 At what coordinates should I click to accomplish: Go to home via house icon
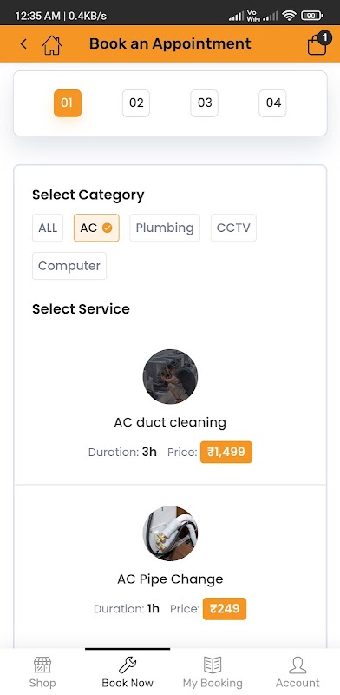pyautogui.click(x=52, y=44)
